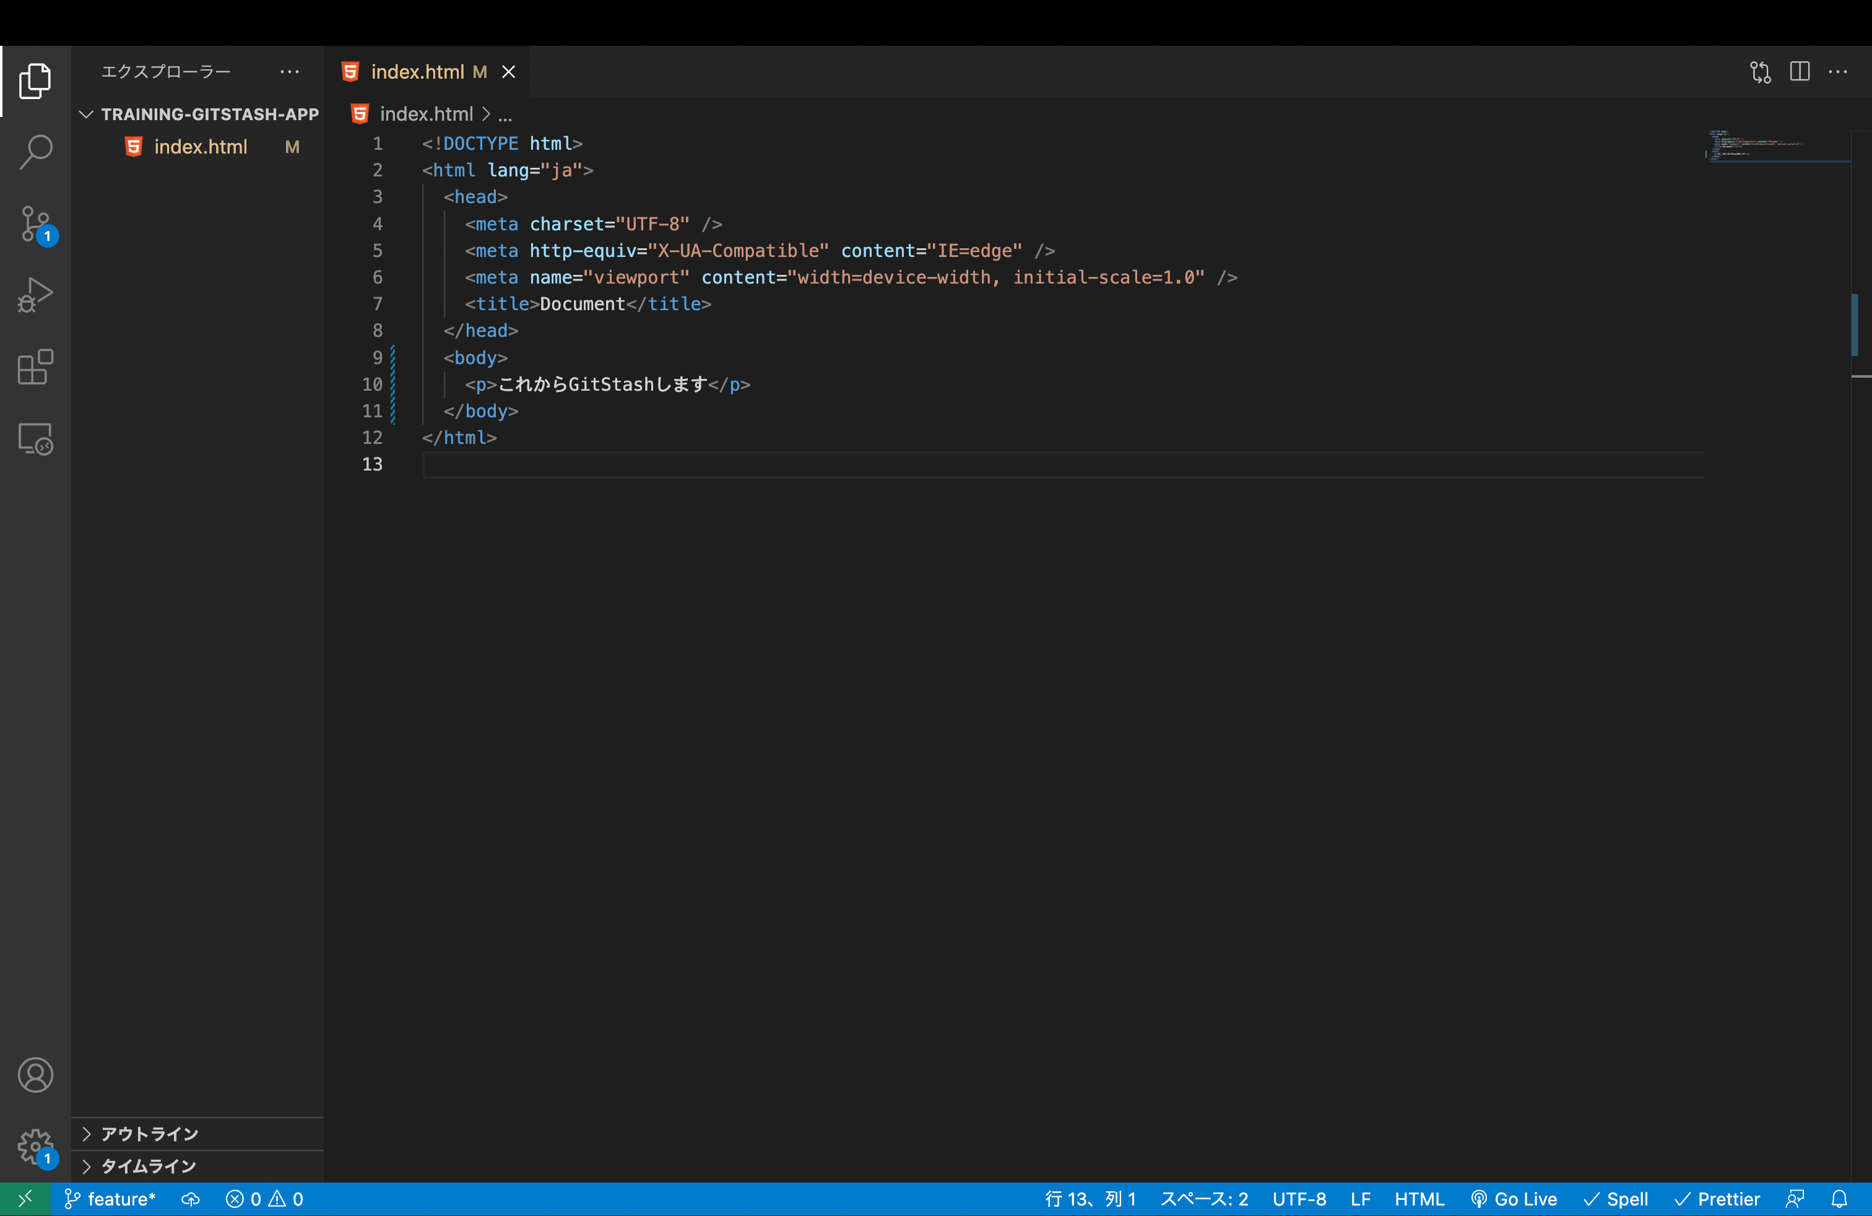
Task: Open the Explorer views more actions menu
Action: click(x=290, y=72)
